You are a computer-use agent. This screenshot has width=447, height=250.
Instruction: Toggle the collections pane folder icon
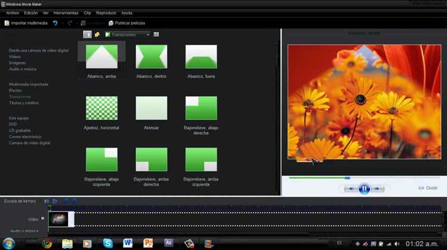coord(97,34)
